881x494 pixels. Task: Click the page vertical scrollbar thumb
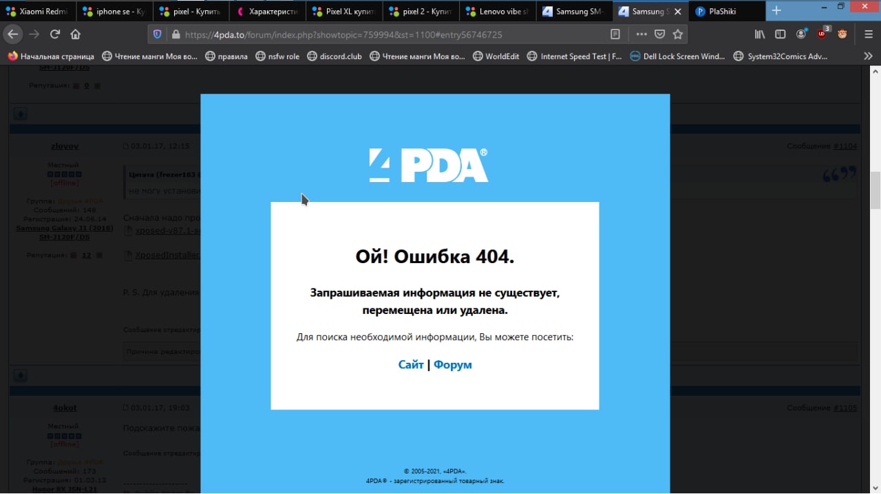[x=875, y=190]
